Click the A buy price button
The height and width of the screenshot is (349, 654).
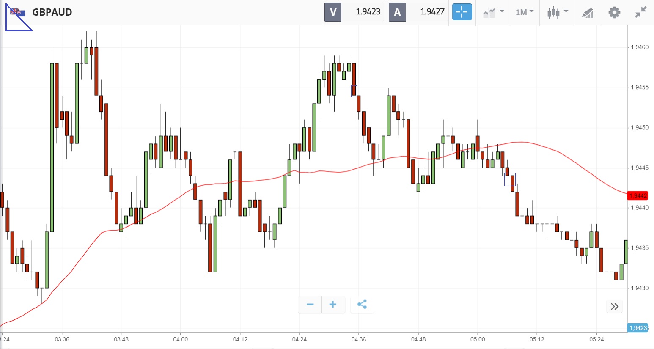coord(418,12)
